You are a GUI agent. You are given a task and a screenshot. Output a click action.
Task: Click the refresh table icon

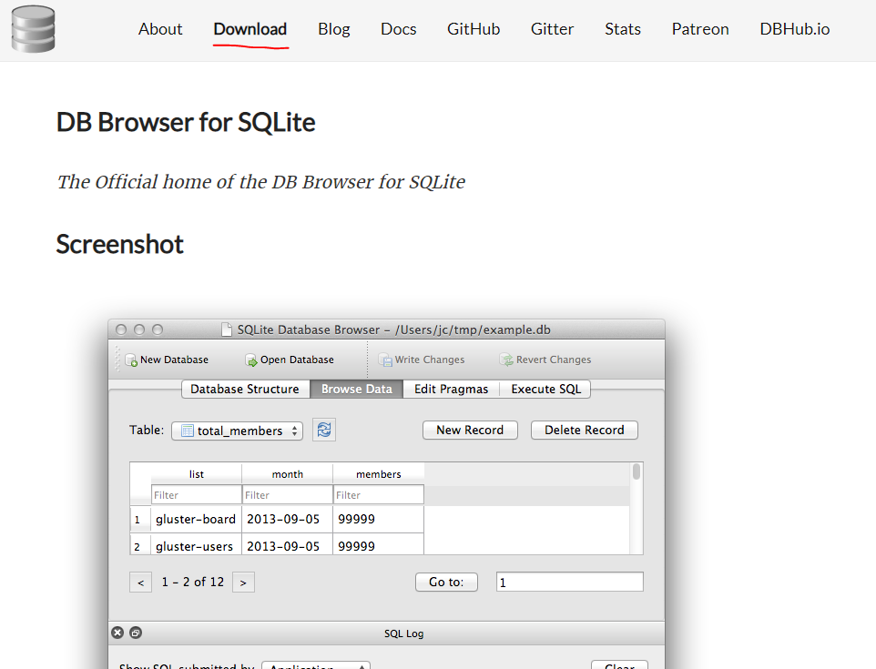pyautogui.click(x=324, y=430)
